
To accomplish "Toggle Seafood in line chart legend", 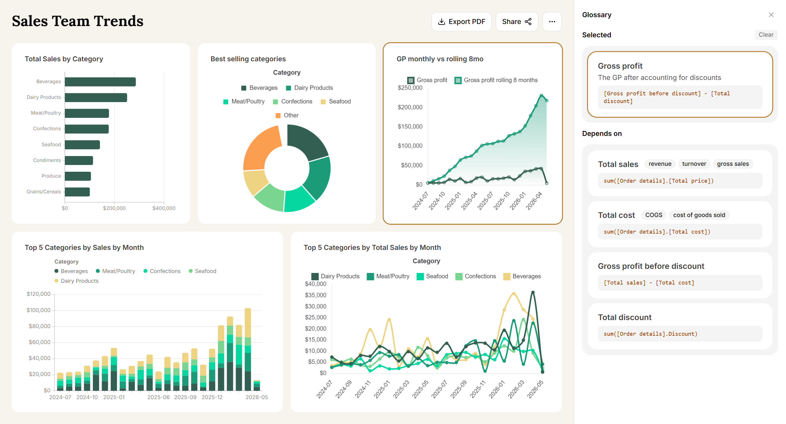I will click(432, 277).
